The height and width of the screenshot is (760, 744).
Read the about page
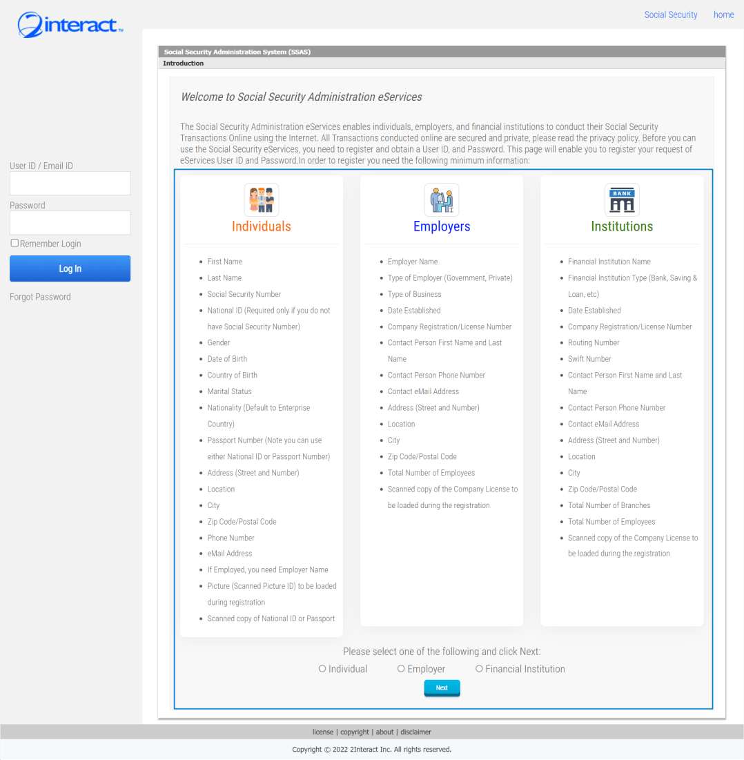pyautogui.click(x=384, y=732)
